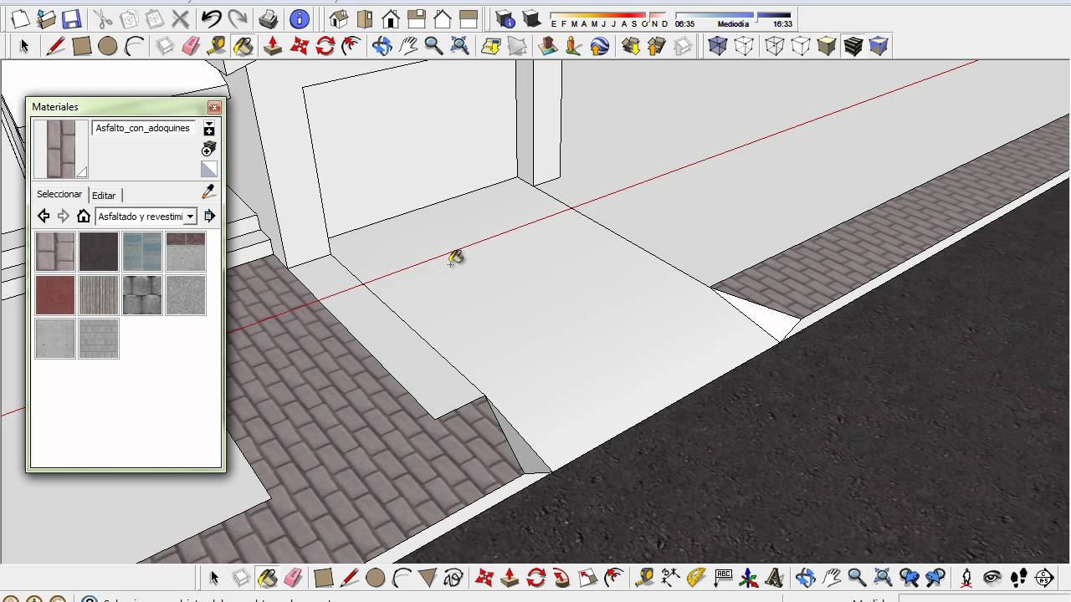Select the Zoom magnifier in top toolbar

tap(433, 46)
